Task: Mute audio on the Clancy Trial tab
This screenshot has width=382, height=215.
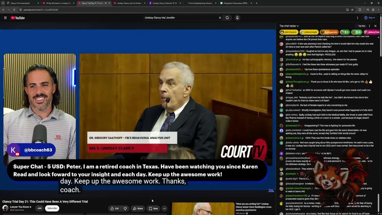Action: 105,3
